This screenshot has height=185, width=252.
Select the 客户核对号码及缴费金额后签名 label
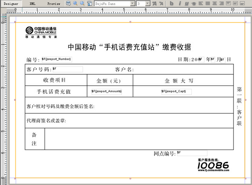click(60, 106)
